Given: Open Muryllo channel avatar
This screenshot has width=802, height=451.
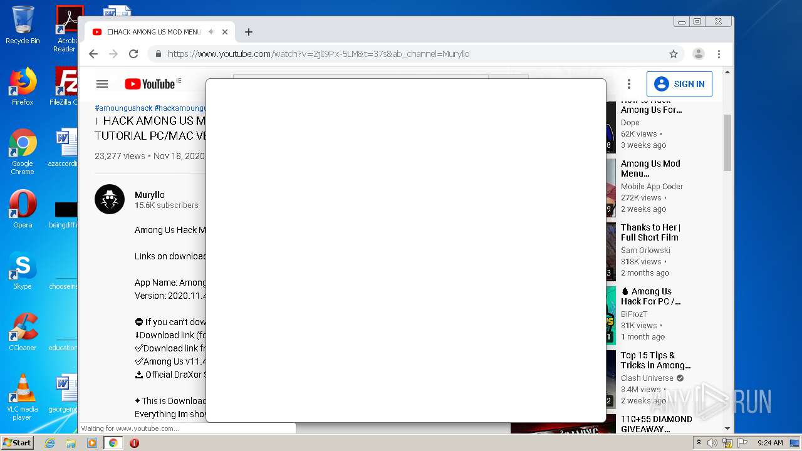Looking at the screenshot, I should click(110, 199).
